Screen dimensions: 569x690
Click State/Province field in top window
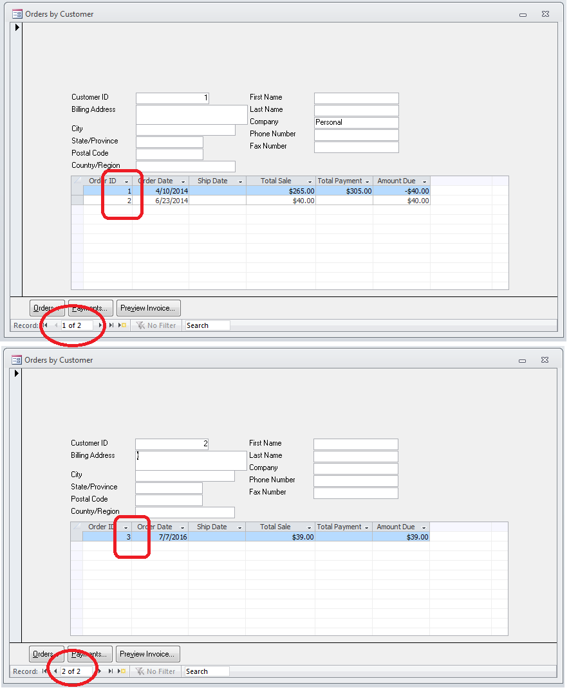169,142
